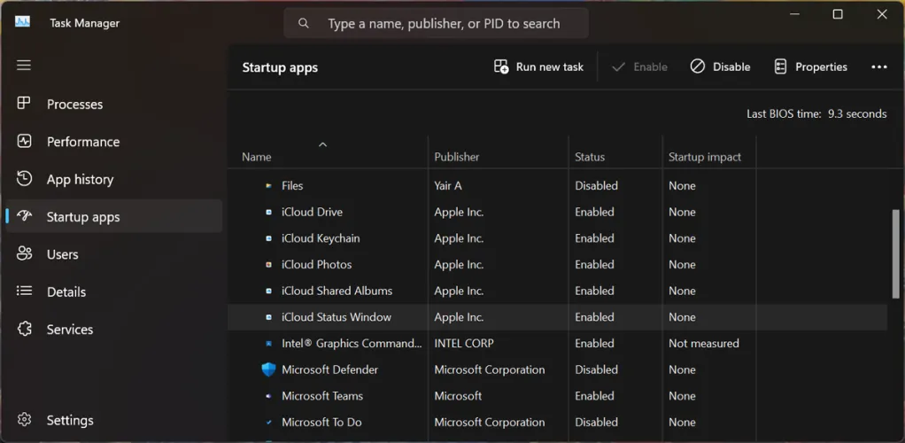The image size is (905, 443).
Task: Click the Microsoft Defender shield icon
Action: 268,369
